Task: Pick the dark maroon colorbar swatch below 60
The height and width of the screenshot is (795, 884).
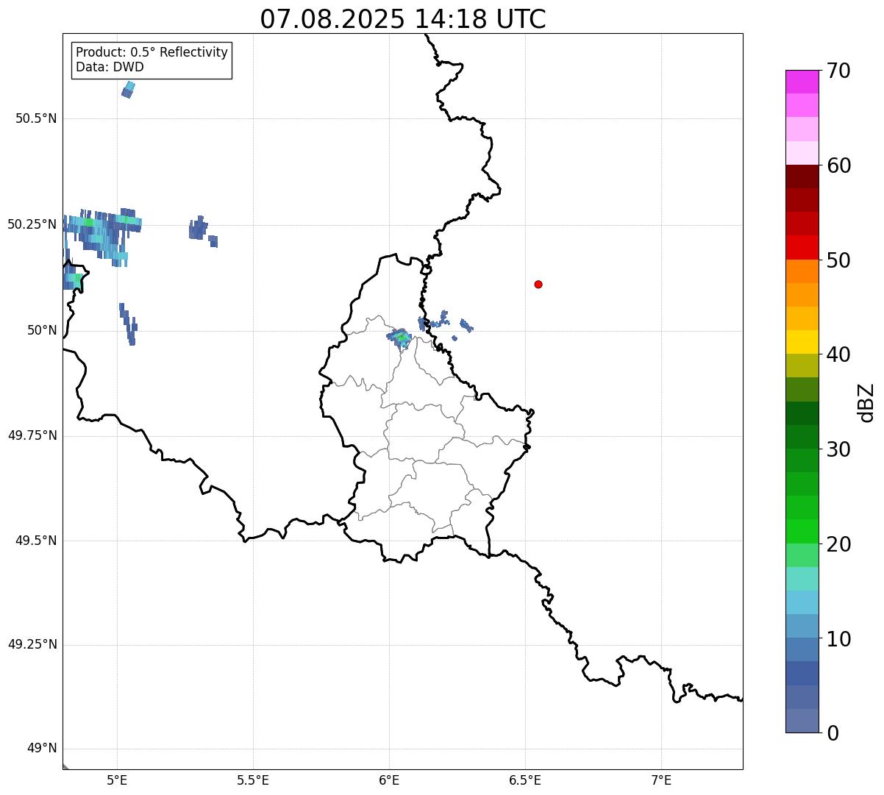Action: point(802,177)
